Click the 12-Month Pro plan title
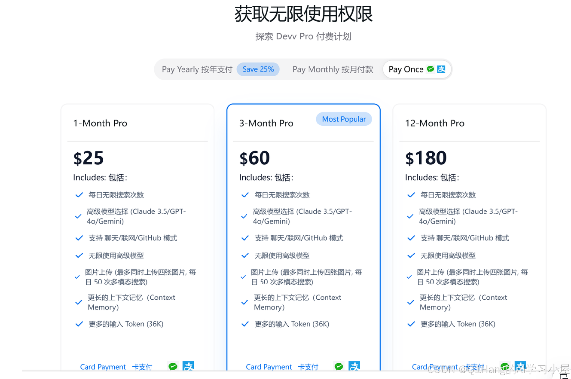This screenshot has width=571, height=379. click(435, 123)
